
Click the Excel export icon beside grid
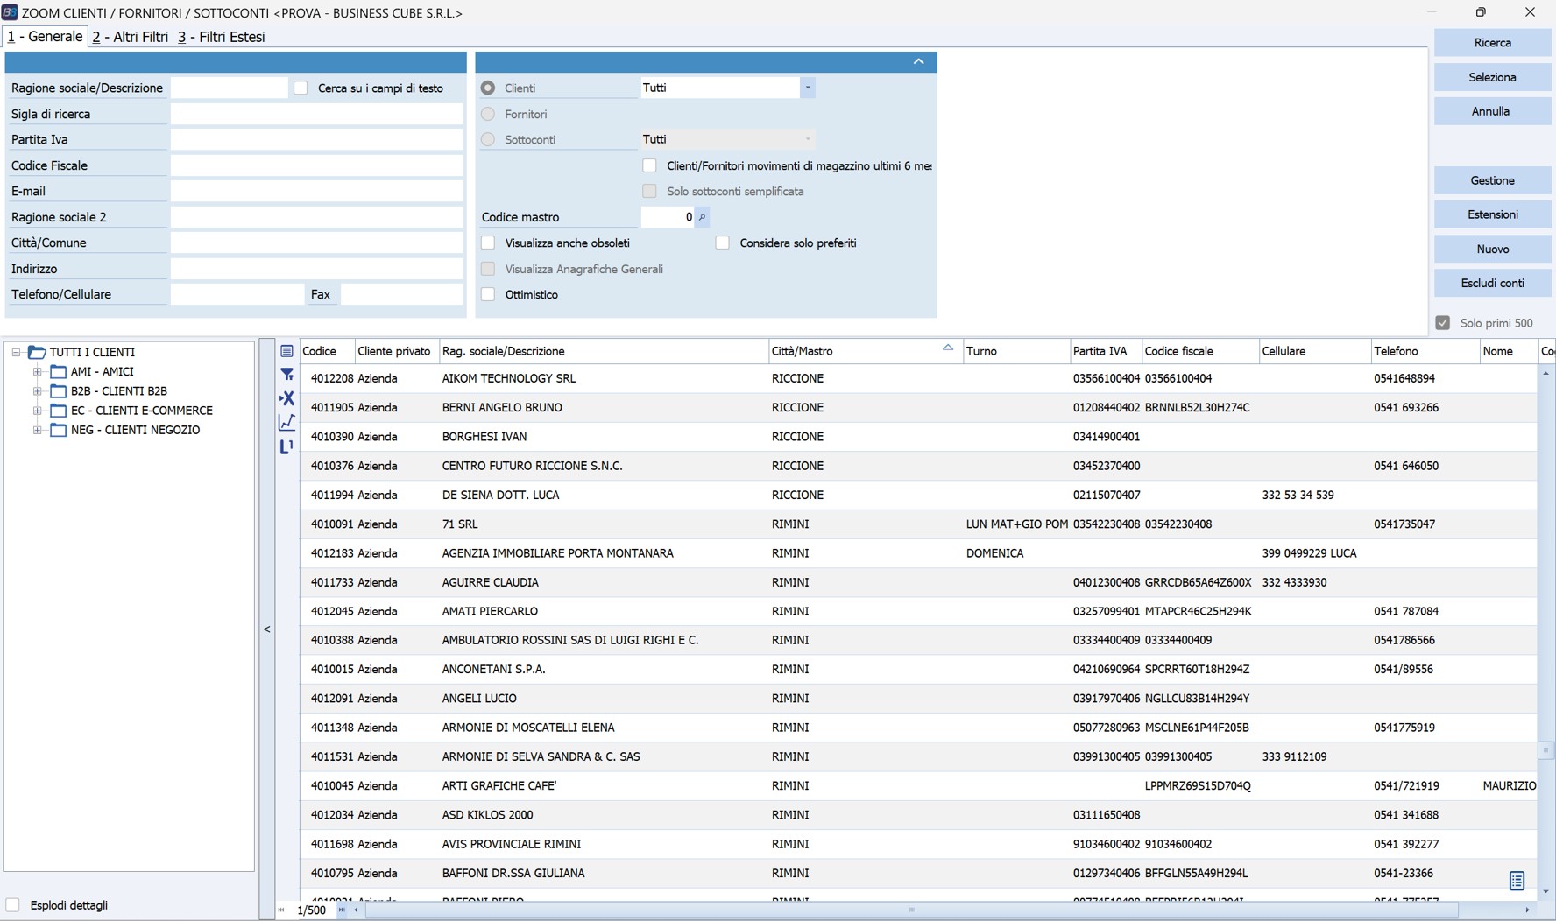[x=286, y=398]
